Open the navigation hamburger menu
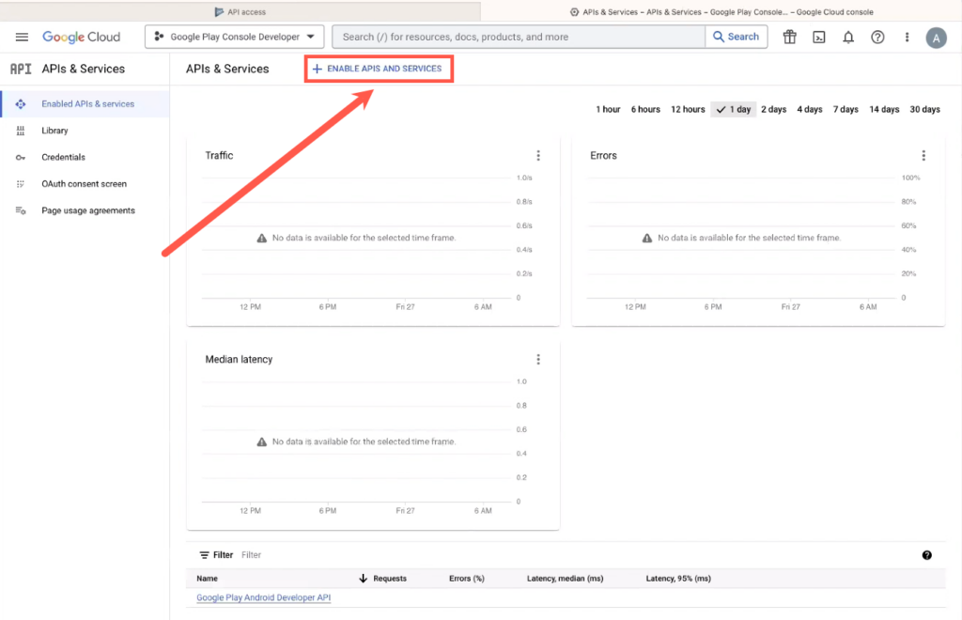 pos(22,37)
